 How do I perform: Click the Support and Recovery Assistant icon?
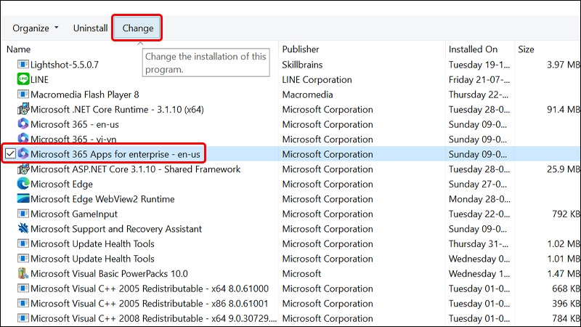tap(23, 228)
